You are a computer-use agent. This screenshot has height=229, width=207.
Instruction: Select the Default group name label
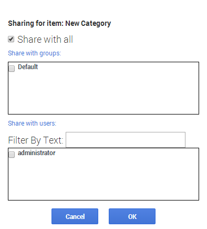pyautogui.click(x=28, y=67)
